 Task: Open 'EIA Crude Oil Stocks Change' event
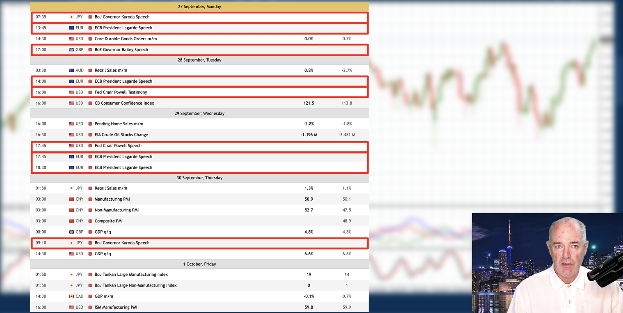point(121,135)
